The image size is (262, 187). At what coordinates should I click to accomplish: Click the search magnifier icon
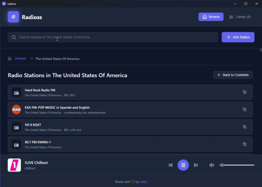(x=14, y=37)
